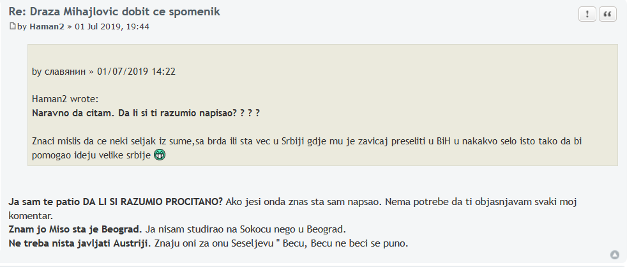This screenshot has width=634, height=267.
Task: Click sentence 'Ja nisam studirao na Sokocu'
Action: tap(246, 229)
